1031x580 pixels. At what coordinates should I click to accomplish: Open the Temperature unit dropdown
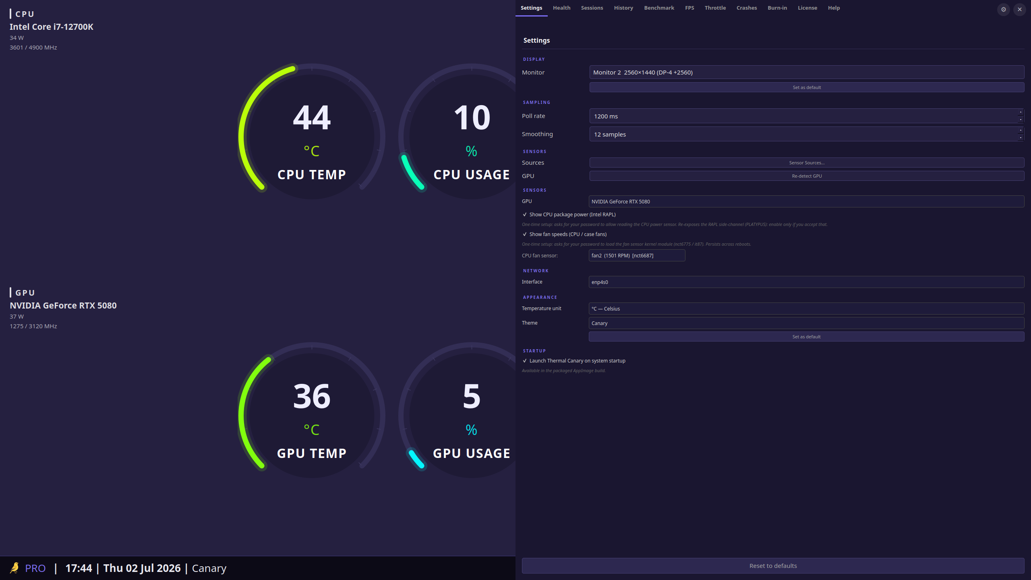click(806, 309)
